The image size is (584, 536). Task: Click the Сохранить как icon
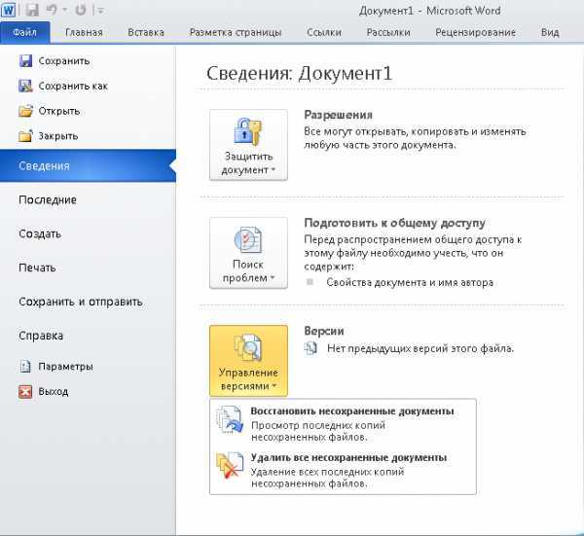[25, 86]
